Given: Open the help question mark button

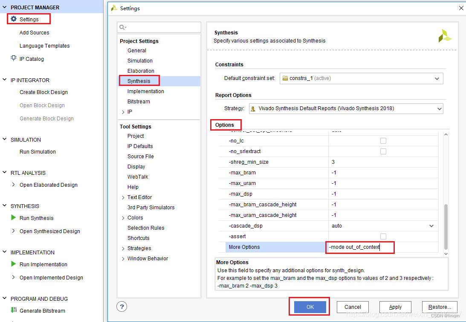Looking at the screenshot, I should tap(122, 307).
